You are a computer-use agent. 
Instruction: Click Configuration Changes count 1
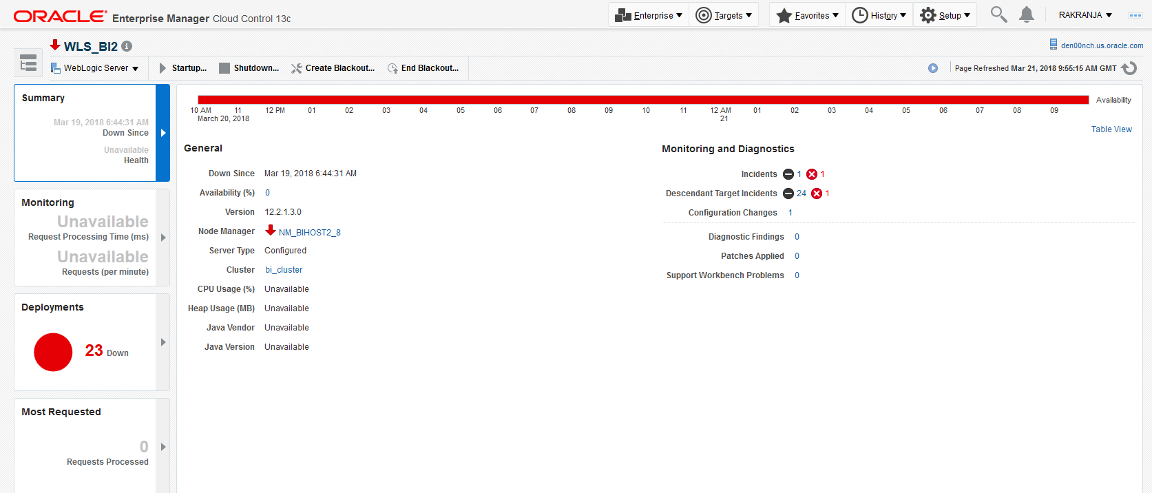[790, 213]
